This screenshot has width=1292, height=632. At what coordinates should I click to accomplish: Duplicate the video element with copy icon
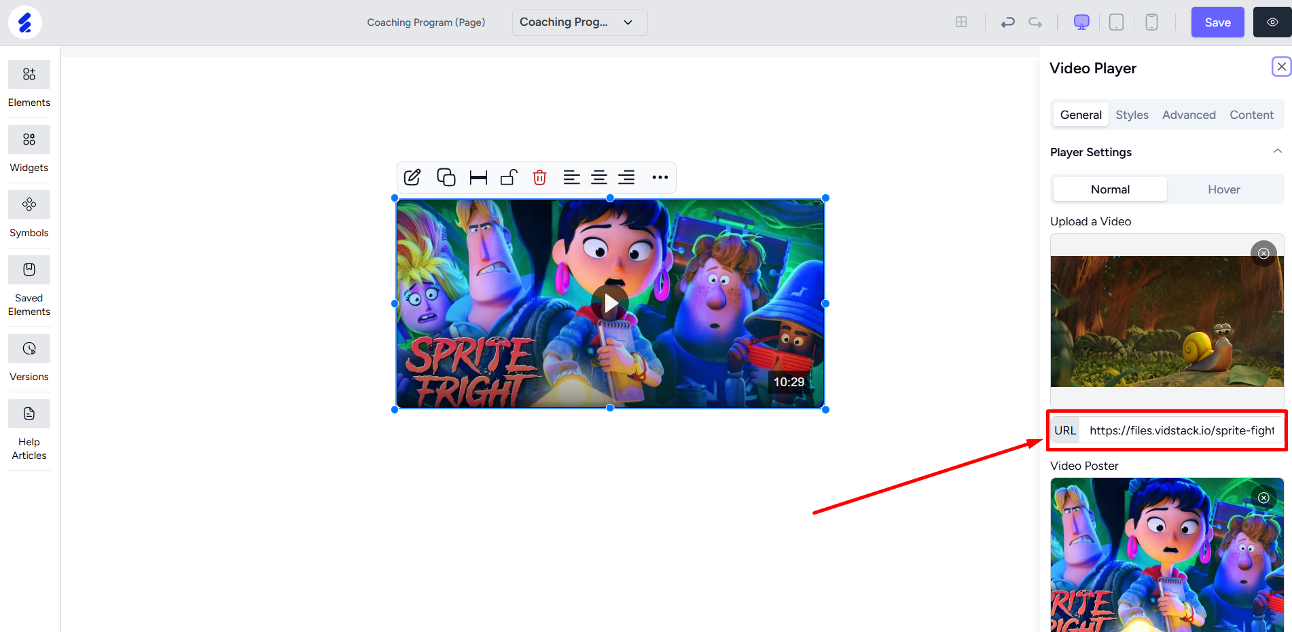[x=446, y=178]
